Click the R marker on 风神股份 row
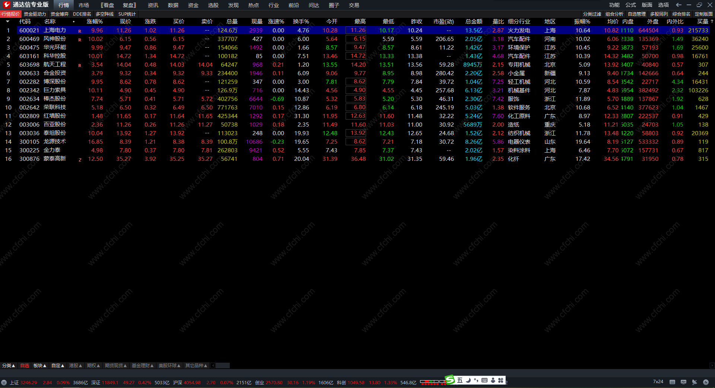 [x=80, y=39]
